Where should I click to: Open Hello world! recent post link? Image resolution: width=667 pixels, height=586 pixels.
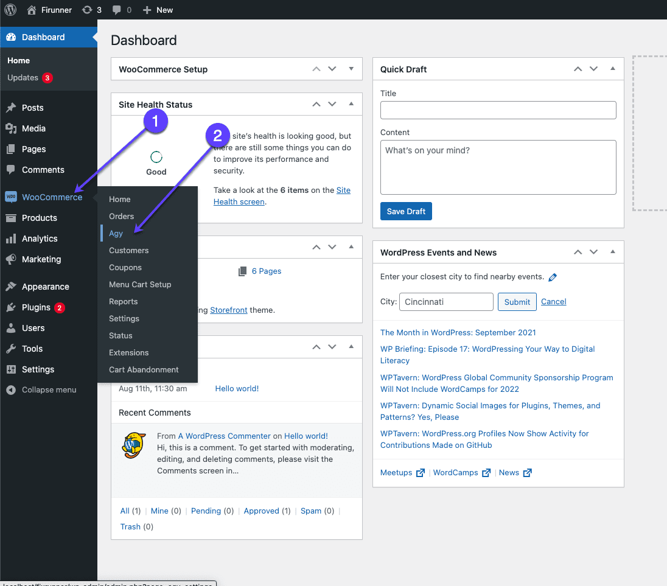(x=237, y=389)
